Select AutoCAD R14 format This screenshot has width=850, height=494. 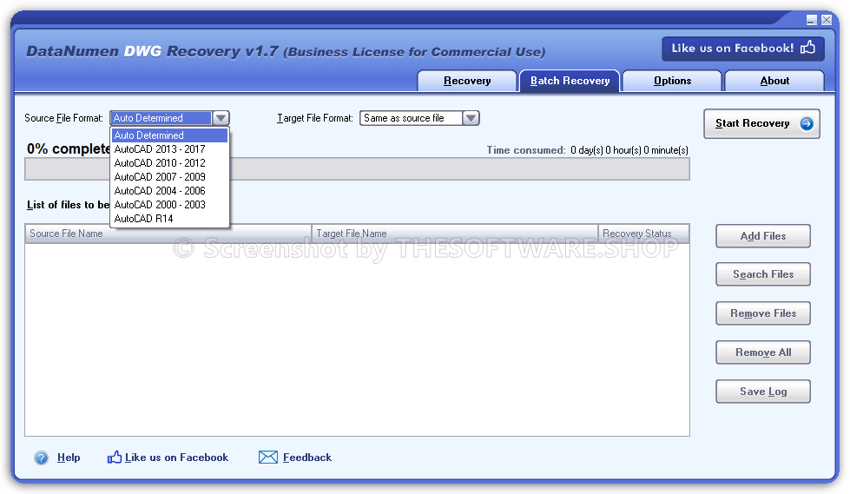click(x=169, y=219)
